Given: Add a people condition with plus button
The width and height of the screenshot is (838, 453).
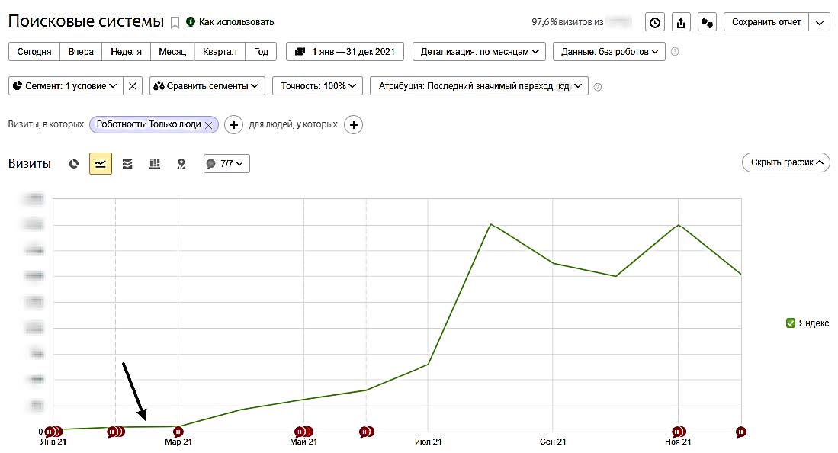Looking at the screenshot, I should 353,124.
